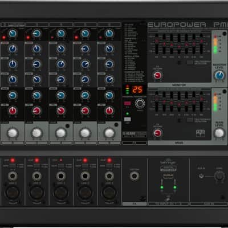Click the clip LED above the fourth input jack
This screenshot has height=228, width=228.
coord(85,160)
